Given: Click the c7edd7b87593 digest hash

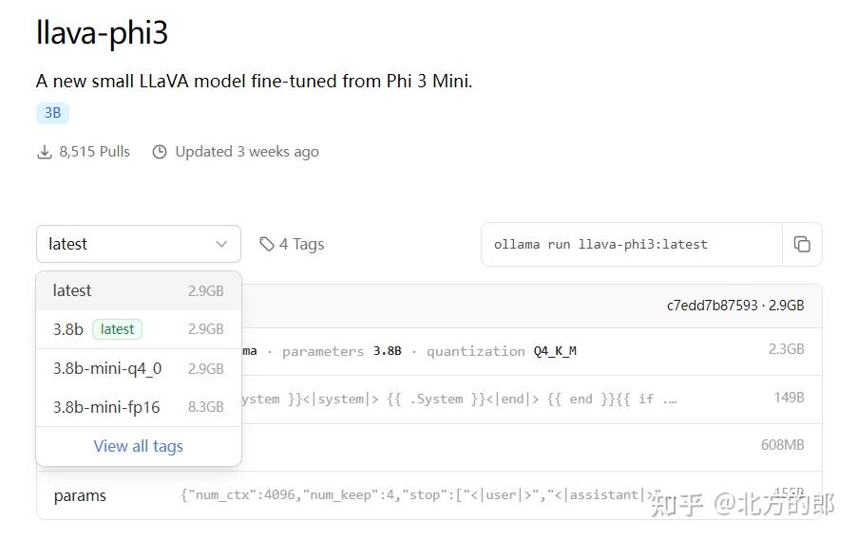Looking at the screenshot, I should [712, 306].
